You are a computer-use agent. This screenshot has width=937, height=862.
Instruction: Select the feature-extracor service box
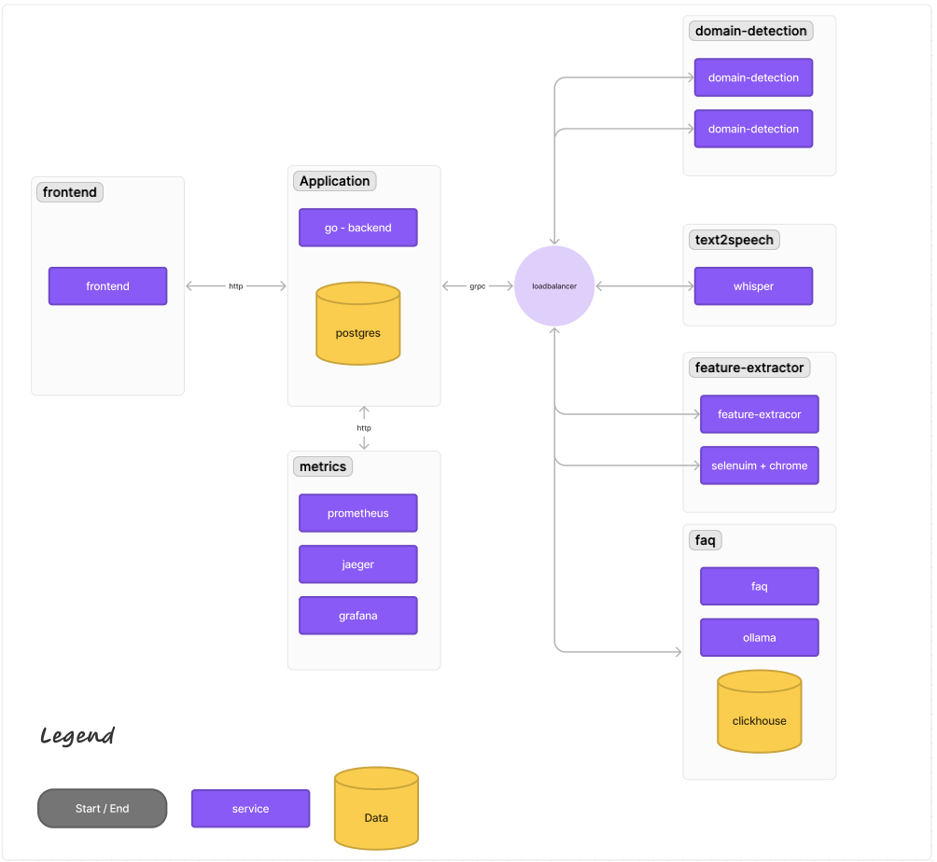[x=760, y=414]
